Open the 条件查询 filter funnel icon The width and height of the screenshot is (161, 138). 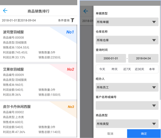[72, 20]
